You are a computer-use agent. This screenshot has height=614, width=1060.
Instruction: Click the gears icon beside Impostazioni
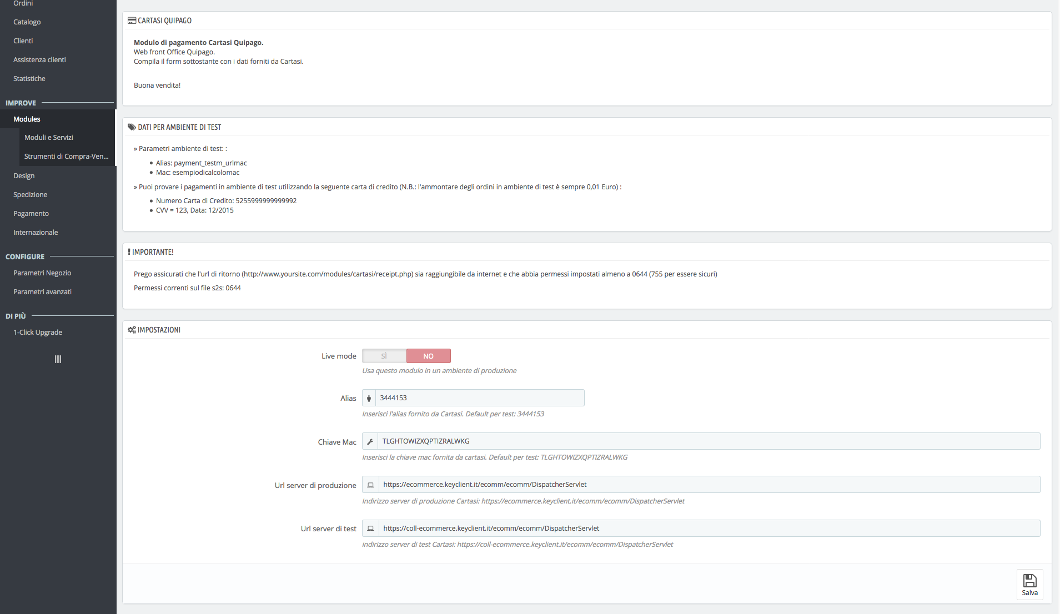coord(132,330)
